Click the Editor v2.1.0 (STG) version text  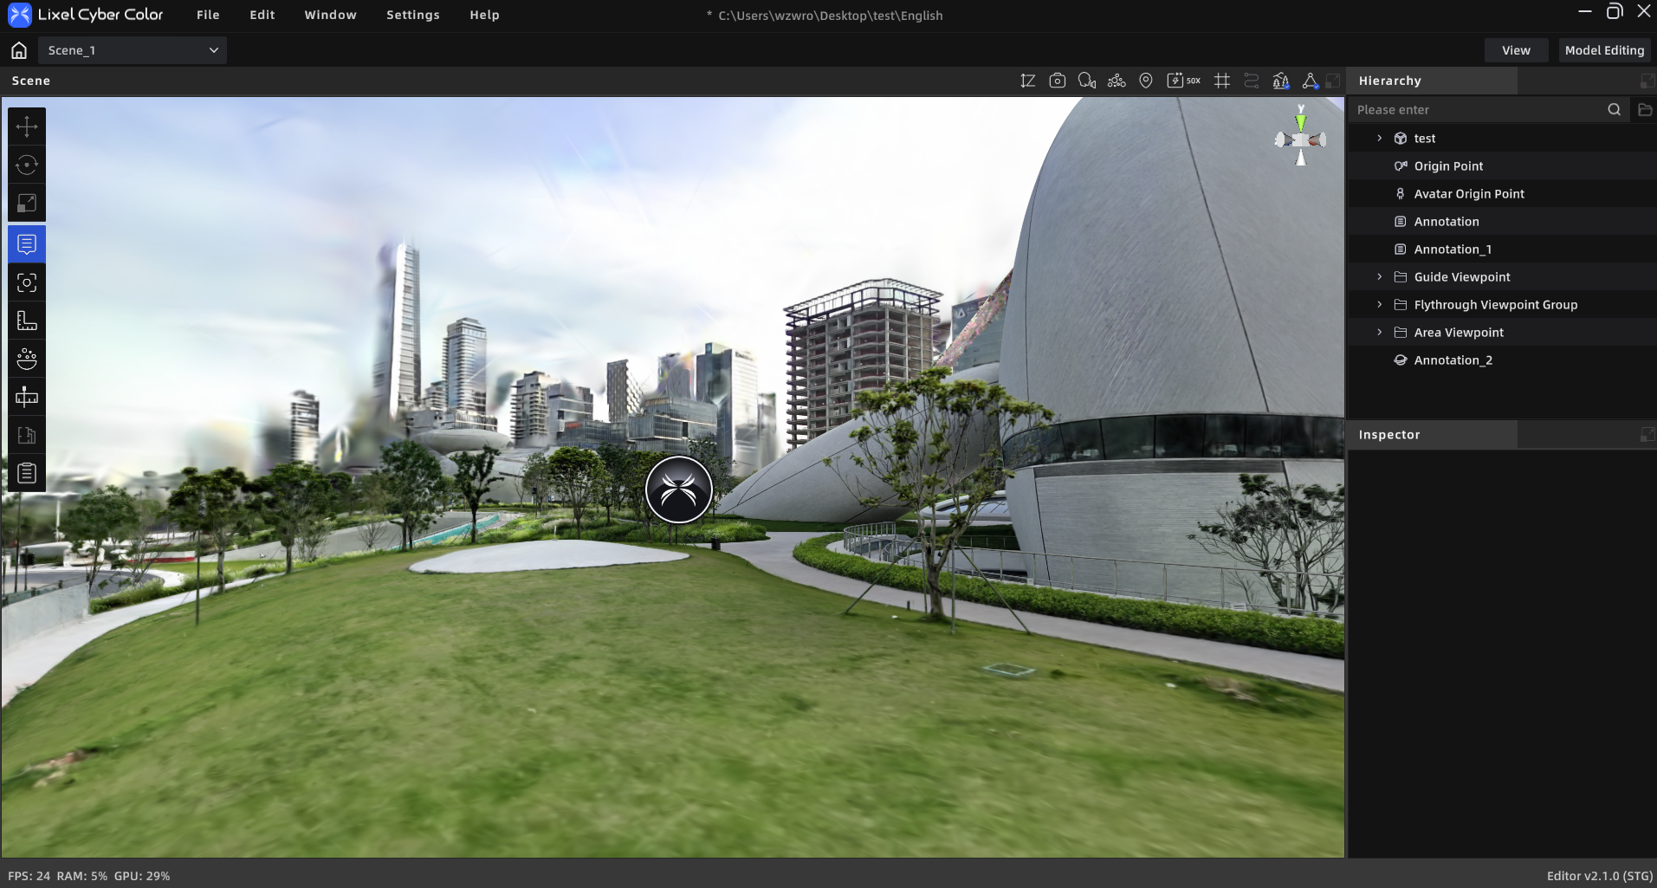[1600, 876]
